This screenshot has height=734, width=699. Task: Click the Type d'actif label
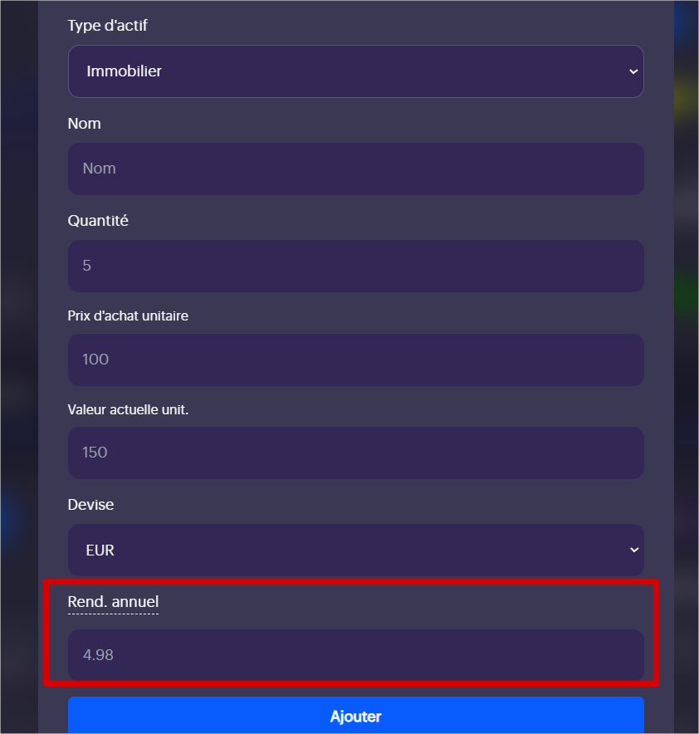coord(108,26)
